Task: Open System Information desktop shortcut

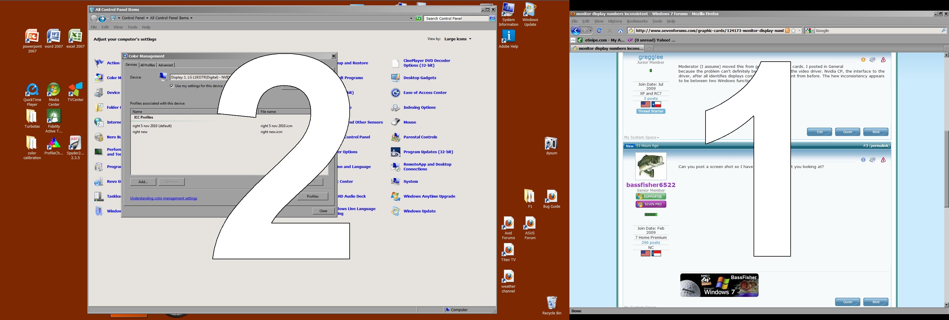Action: point(508,15)
